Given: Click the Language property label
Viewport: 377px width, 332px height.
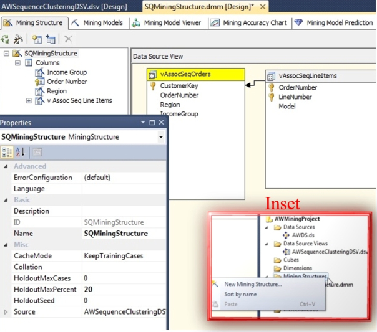Looking at the screenshot, I should pos(29,189).
